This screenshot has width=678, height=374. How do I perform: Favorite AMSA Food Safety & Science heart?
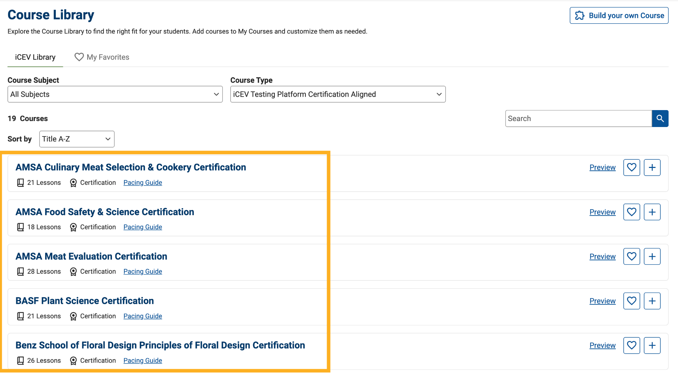[x=632, y=212]
